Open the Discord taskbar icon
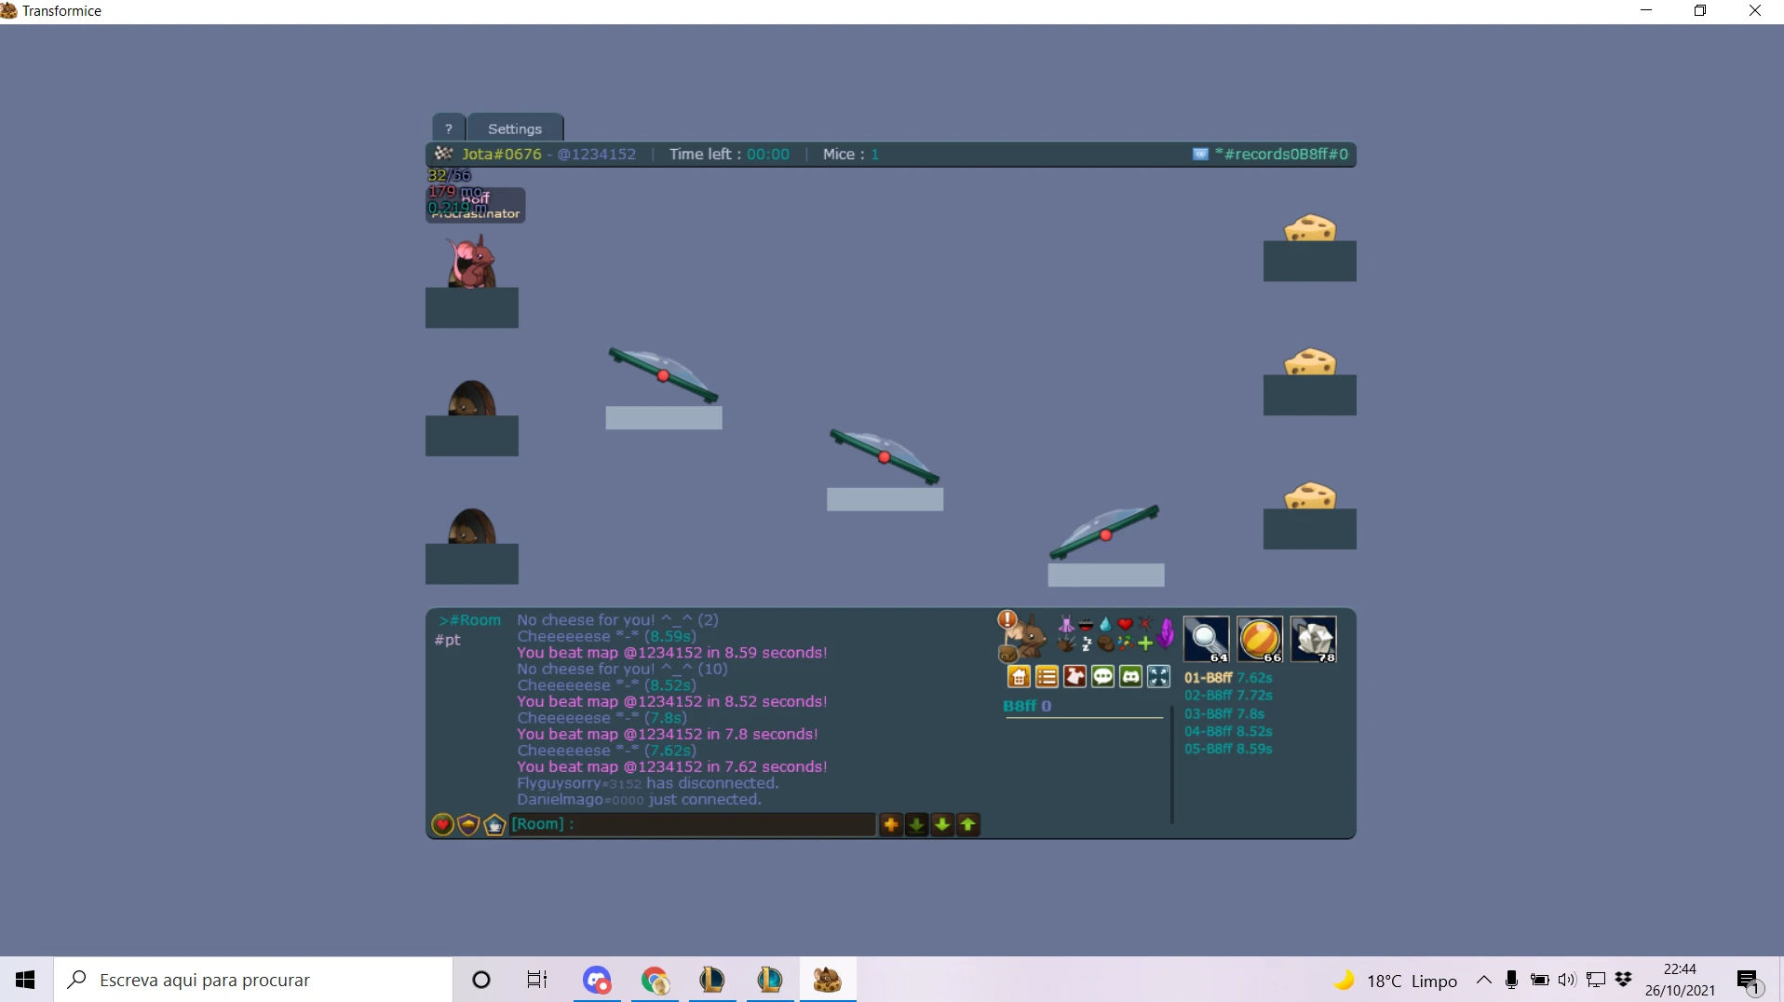 pyautogui.click(x=597, y=980)
